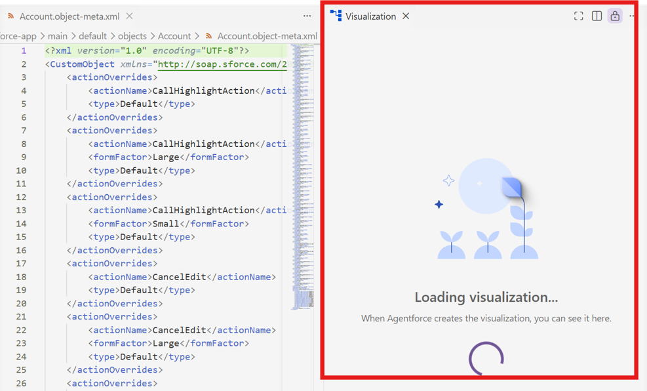Close the Account.object-meta.xml tab
This screenshot has width=647, height=391.
point(129,16)
